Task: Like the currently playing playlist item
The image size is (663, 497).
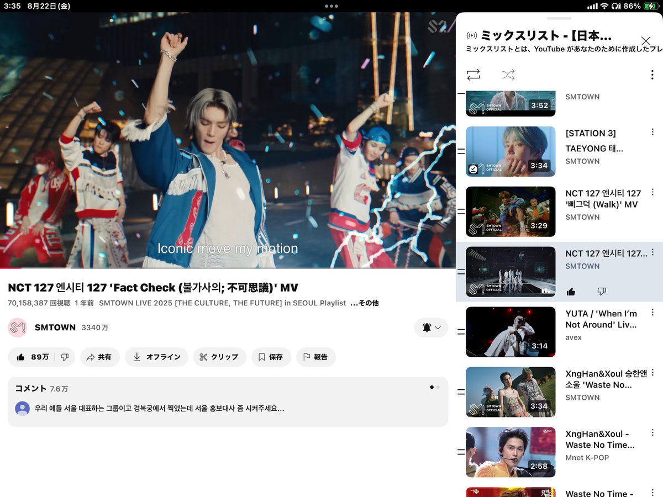Action: click(x=571, y=291)
